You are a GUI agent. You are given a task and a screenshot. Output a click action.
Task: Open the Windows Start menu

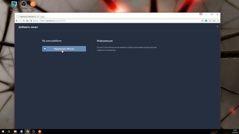click(3, 131)
